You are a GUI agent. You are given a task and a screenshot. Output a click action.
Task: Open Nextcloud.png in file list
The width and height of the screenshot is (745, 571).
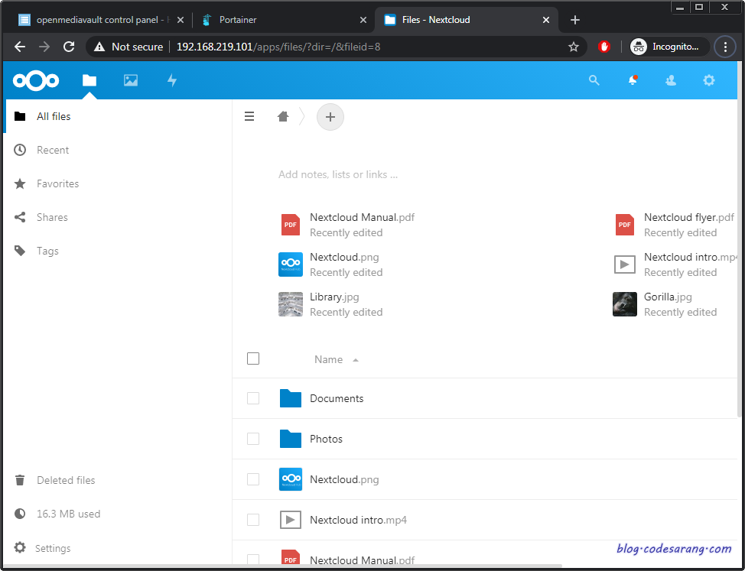pyautogui.click(x=344, y=479)
